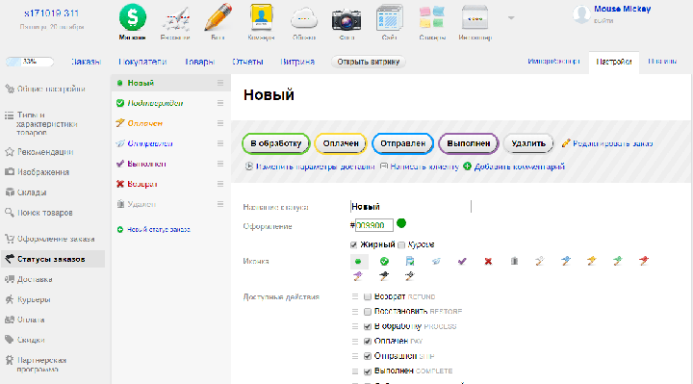Viewport: 693px width, 384px height.
Task: Choose the red cross status icon
Action: (x=488, y=262)
